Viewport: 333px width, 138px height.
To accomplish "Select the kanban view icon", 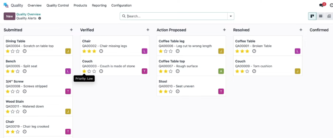I will pos(312,16).
